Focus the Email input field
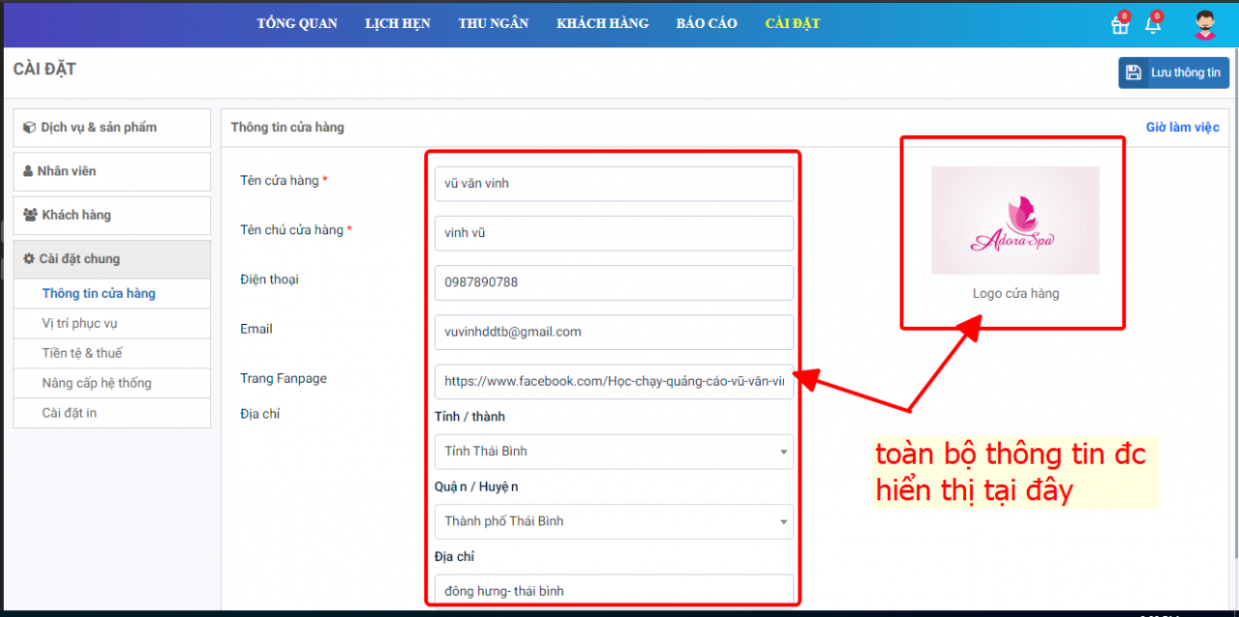 (614, 332)
